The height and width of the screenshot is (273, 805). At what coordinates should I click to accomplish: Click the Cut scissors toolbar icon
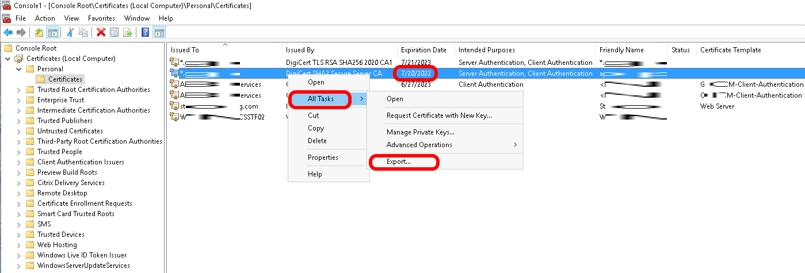tap(70, 33)
